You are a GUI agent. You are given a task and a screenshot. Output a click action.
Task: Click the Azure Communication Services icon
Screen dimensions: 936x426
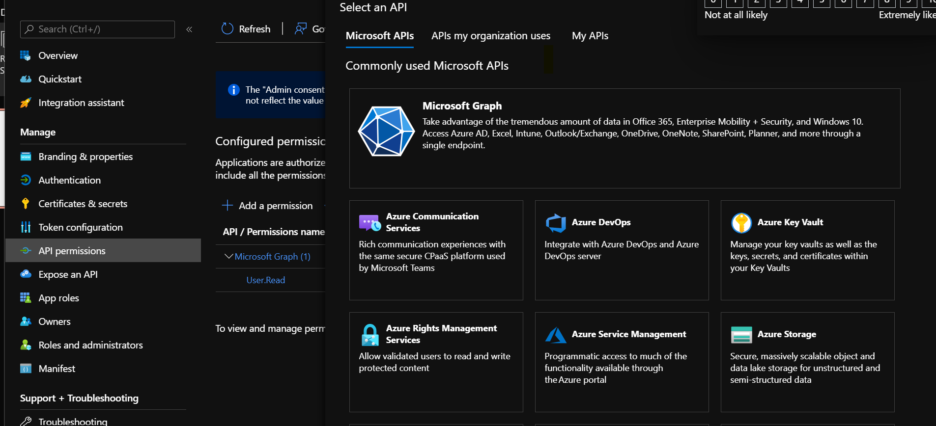[x=370, y=223]
